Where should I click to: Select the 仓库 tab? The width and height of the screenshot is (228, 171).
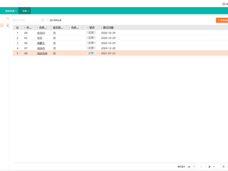tap(24, 11)
